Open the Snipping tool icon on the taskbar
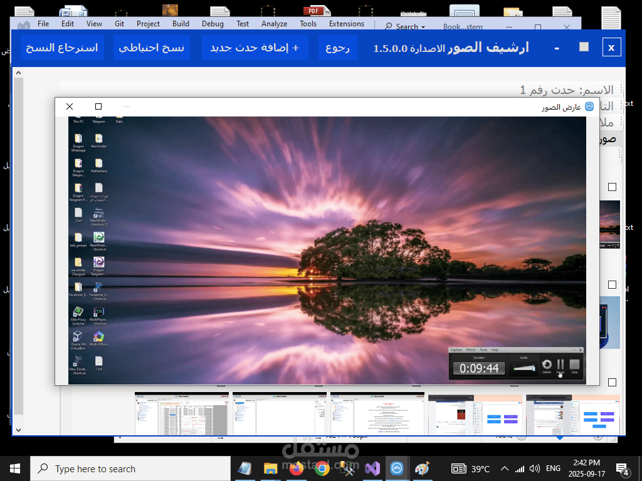Screen dimensions: 642x481 pos(347,468)
